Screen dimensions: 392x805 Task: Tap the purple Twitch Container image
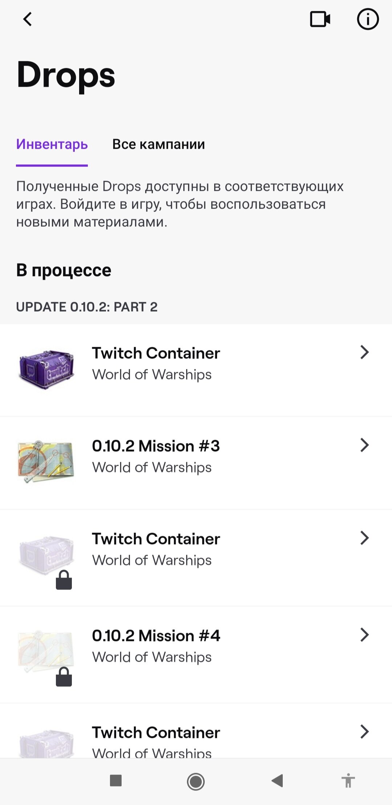coord(46,369)
